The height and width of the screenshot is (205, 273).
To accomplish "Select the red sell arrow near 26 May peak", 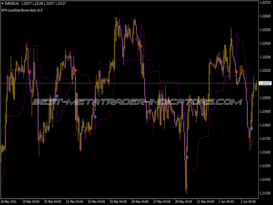I will click(x=141, y=46).
